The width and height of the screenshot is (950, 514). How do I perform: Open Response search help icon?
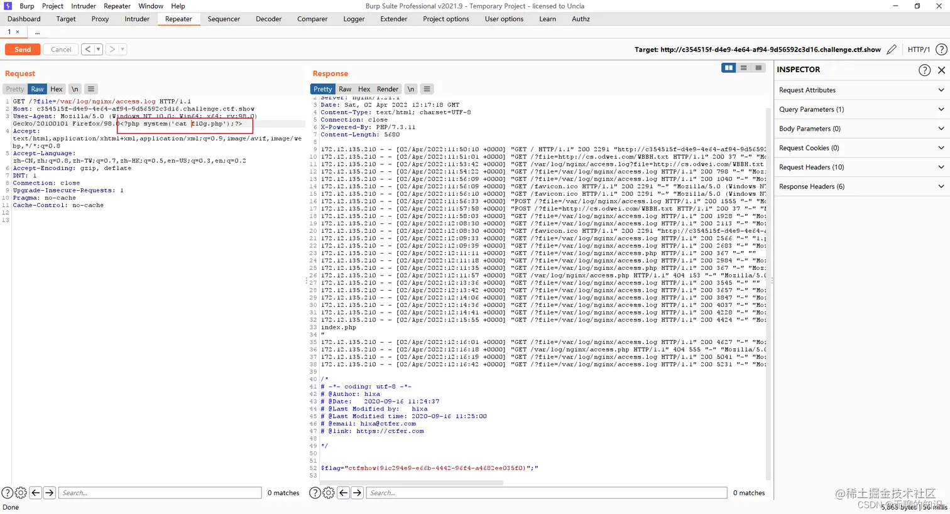tap(315, 493)
